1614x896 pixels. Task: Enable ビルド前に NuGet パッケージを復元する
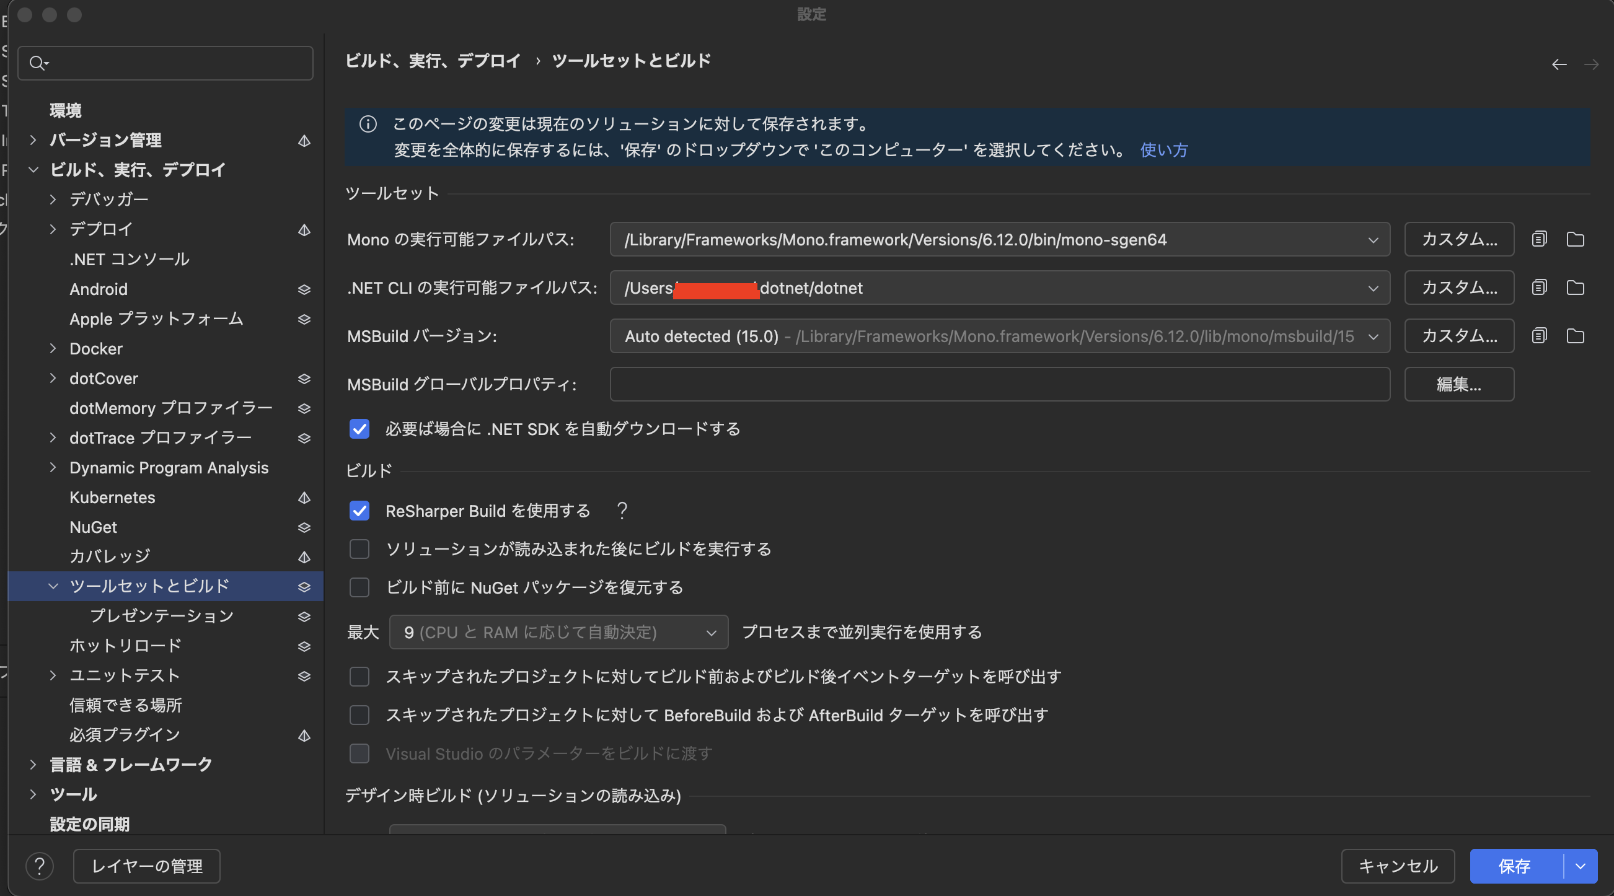359,587
